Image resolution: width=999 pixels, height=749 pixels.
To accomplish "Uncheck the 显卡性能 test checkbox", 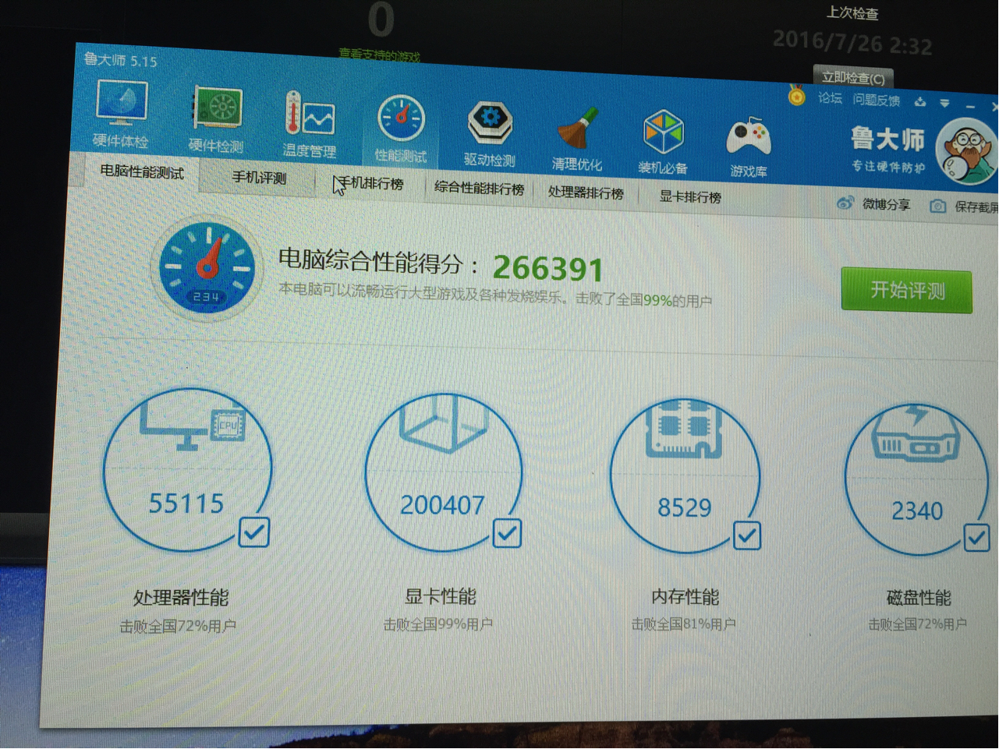I will point(507,534).
